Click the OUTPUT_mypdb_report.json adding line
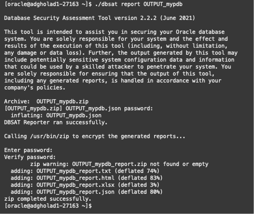254x214 pixels. pyautogui.click(x=87, y=192)
